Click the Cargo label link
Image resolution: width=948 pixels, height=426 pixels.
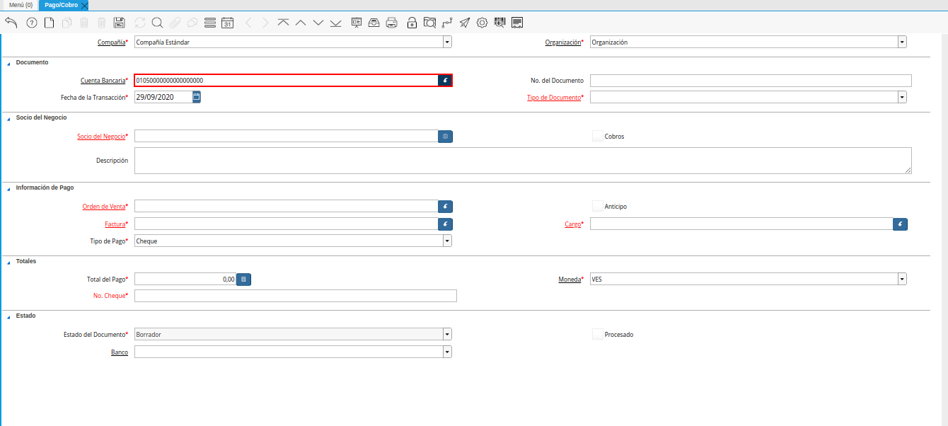coord(572,224)
